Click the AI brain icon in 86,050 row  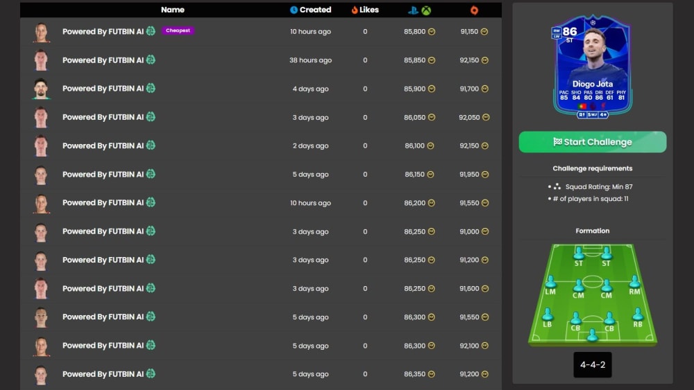tap(151, 116)
